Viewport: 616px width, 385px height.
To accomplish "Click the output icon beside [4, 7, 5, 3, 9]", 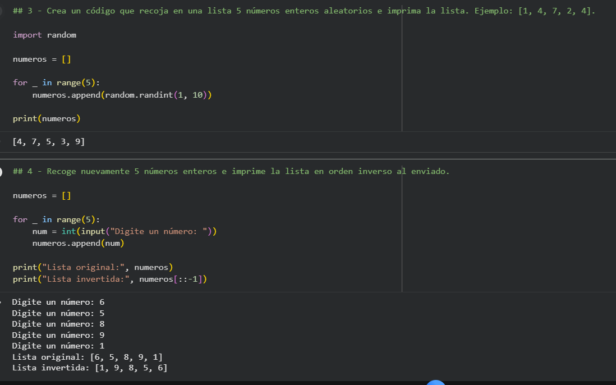I will coord(2,142).
